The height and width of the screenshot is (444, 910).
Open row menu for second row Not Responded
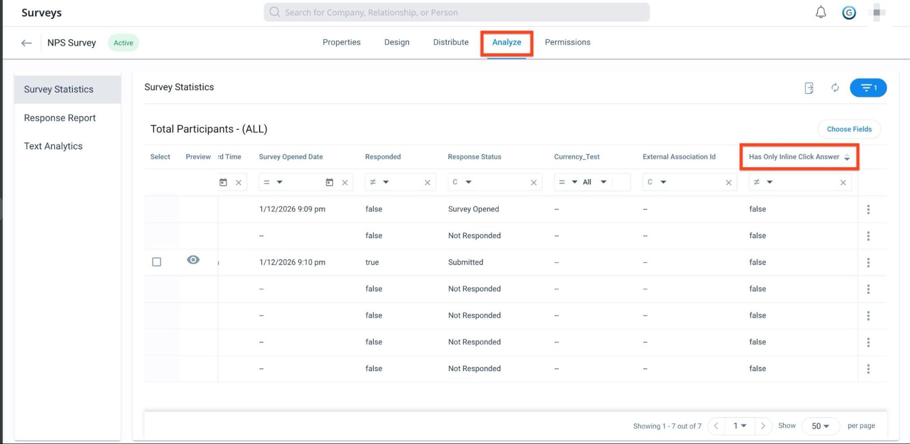(x=868, y=236)
